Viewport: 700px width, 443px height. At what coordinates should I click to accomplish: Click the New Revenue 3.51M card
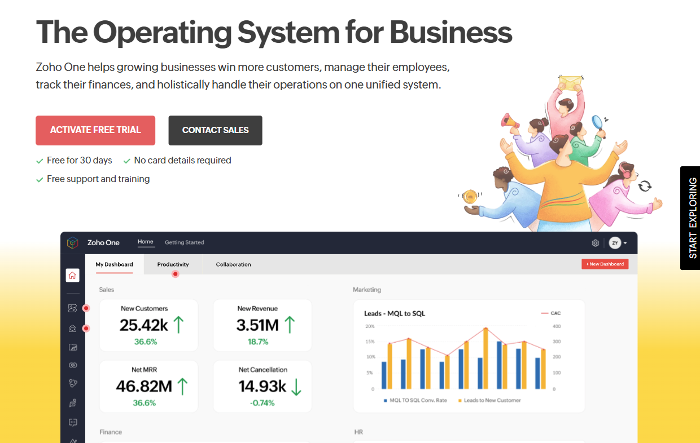[262, 325]
